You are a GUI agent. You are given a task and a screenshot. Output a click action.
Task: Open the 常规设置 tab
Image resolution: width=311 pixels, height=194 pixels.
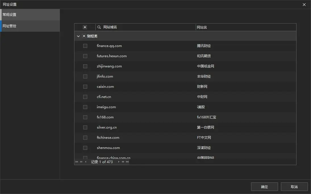coord(30,15)
